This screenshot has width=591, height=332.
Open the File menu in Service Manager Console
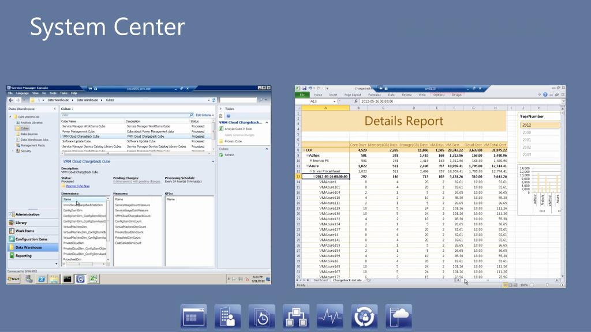(10, 93)
